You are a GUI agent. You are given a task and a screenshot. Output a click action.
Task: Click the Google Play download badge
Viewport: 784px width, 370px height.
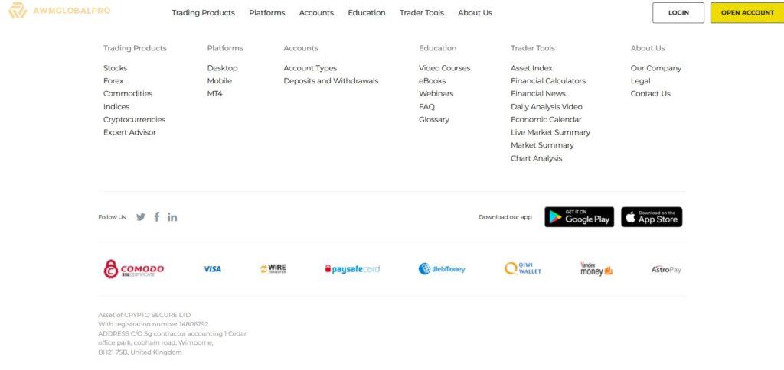[x=579, y=217]
